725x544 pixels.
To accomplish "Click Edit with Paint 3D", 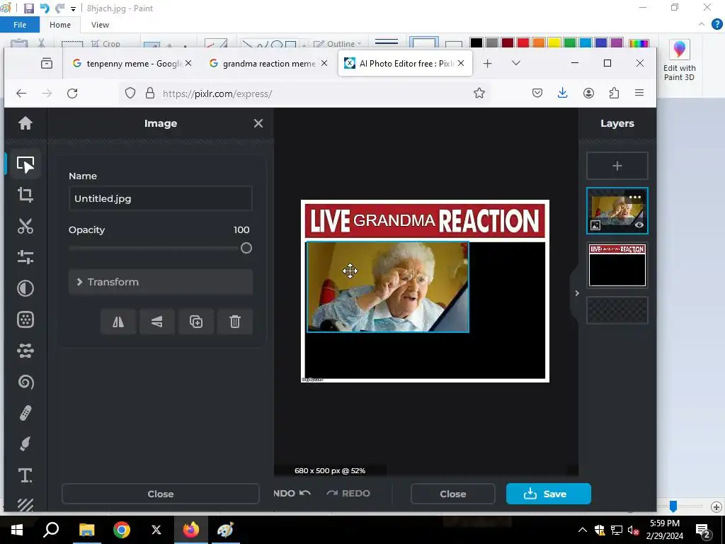I will point(679,61).
